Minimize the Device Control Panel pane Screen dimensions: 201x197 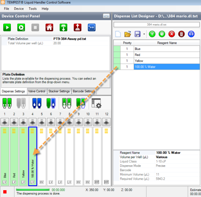[106, 16]
